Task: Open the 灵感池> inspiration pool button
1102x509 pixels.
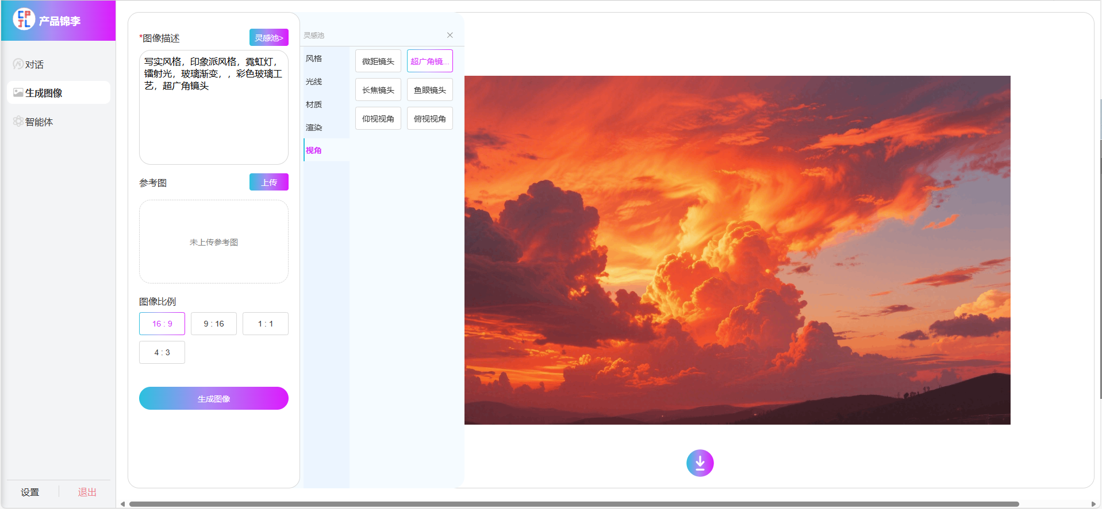Action: [269, 37]
